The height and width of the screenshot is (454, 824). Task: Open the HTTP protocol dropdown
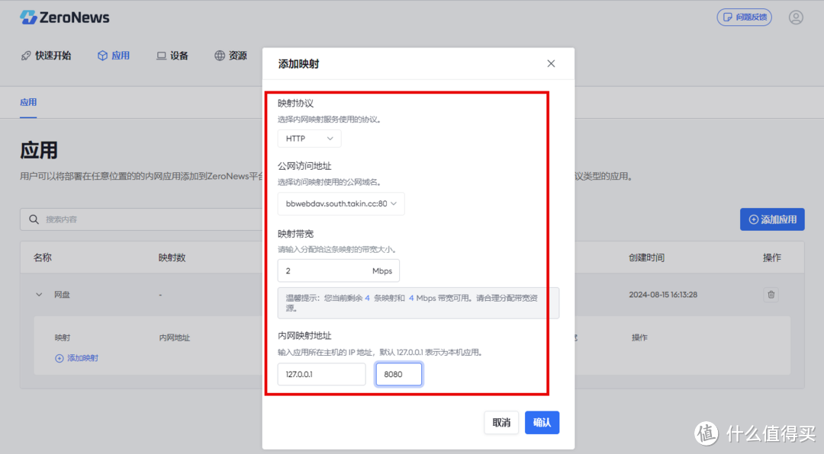(x=309, y=139)
